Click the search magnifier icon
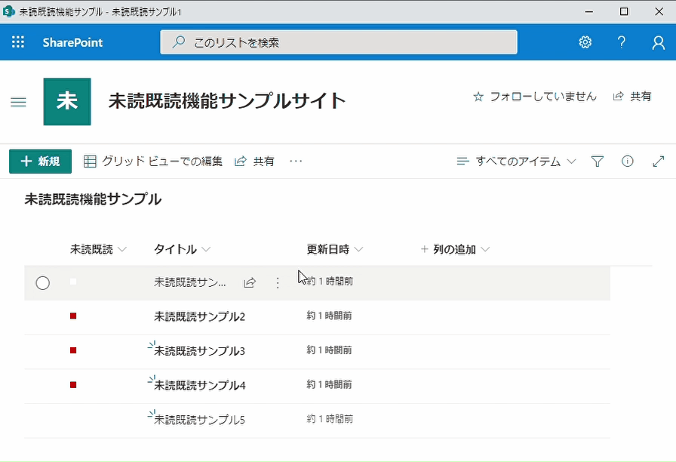676x462 pixels. coord(179,42)
